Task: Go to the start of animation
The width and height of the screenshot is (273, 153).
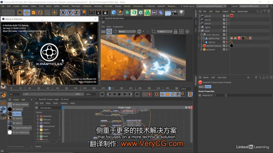Action: click(102, 94)
